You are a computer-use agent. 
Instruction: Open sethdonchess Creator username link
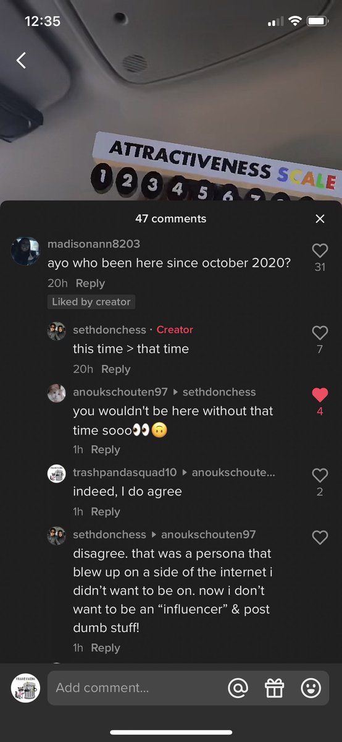[x=109, y=330]
